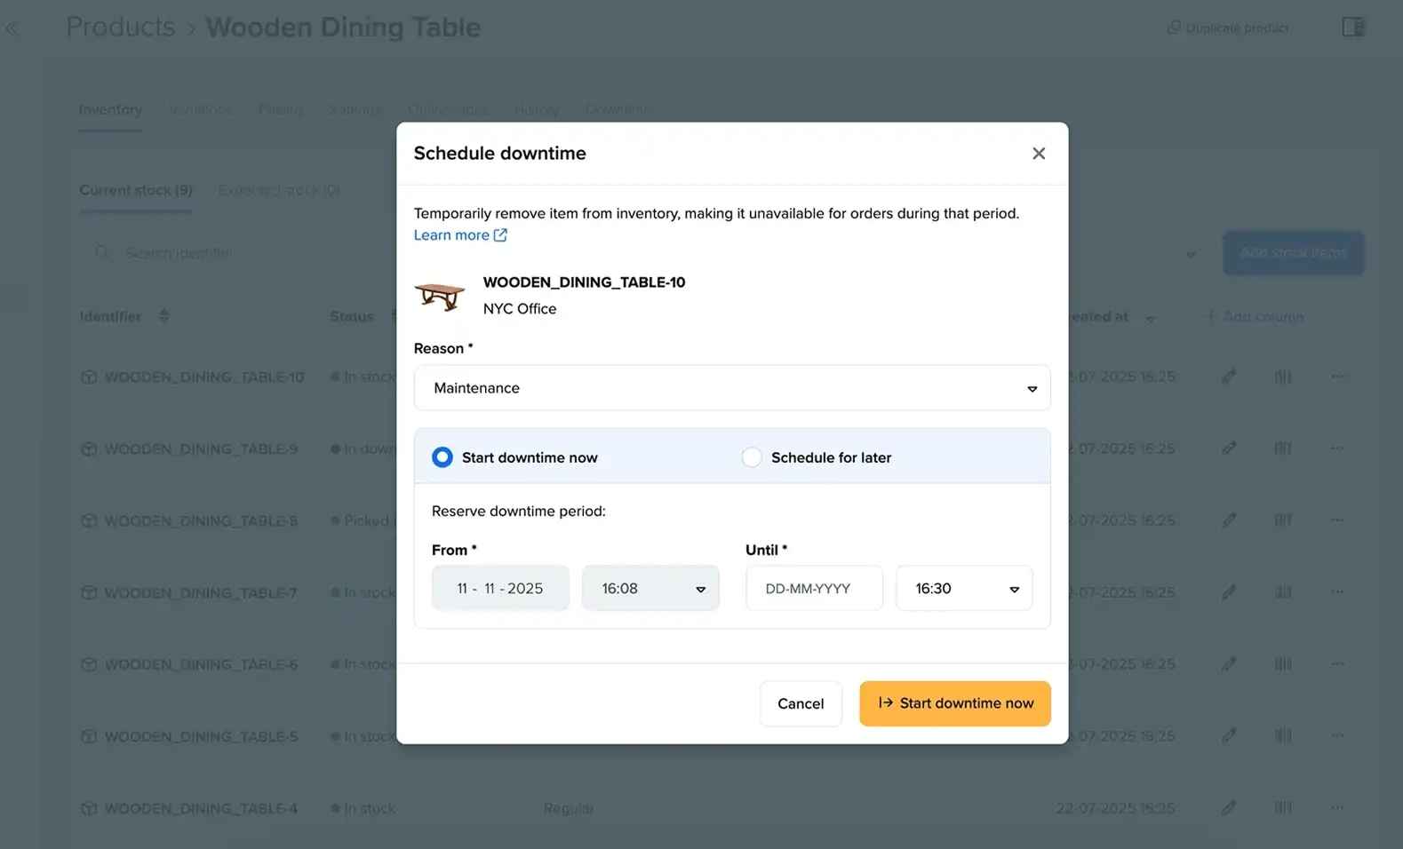Open the Current stock (9) tab
Viewport: 1403px width, 849px height.
[x=136, y=190]
